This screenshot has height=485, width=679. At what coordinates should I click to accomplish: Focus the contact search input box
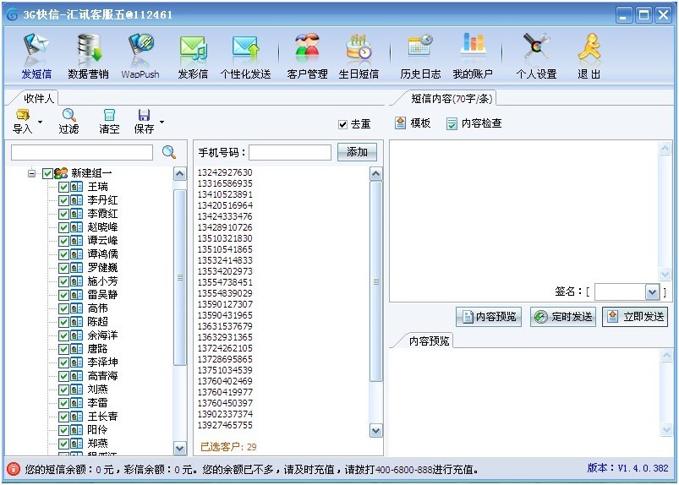(x=82, y=152)
